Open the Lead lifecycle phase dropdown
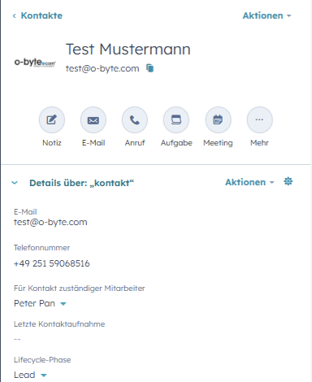312x382 pixels. [x=30, y=375]
